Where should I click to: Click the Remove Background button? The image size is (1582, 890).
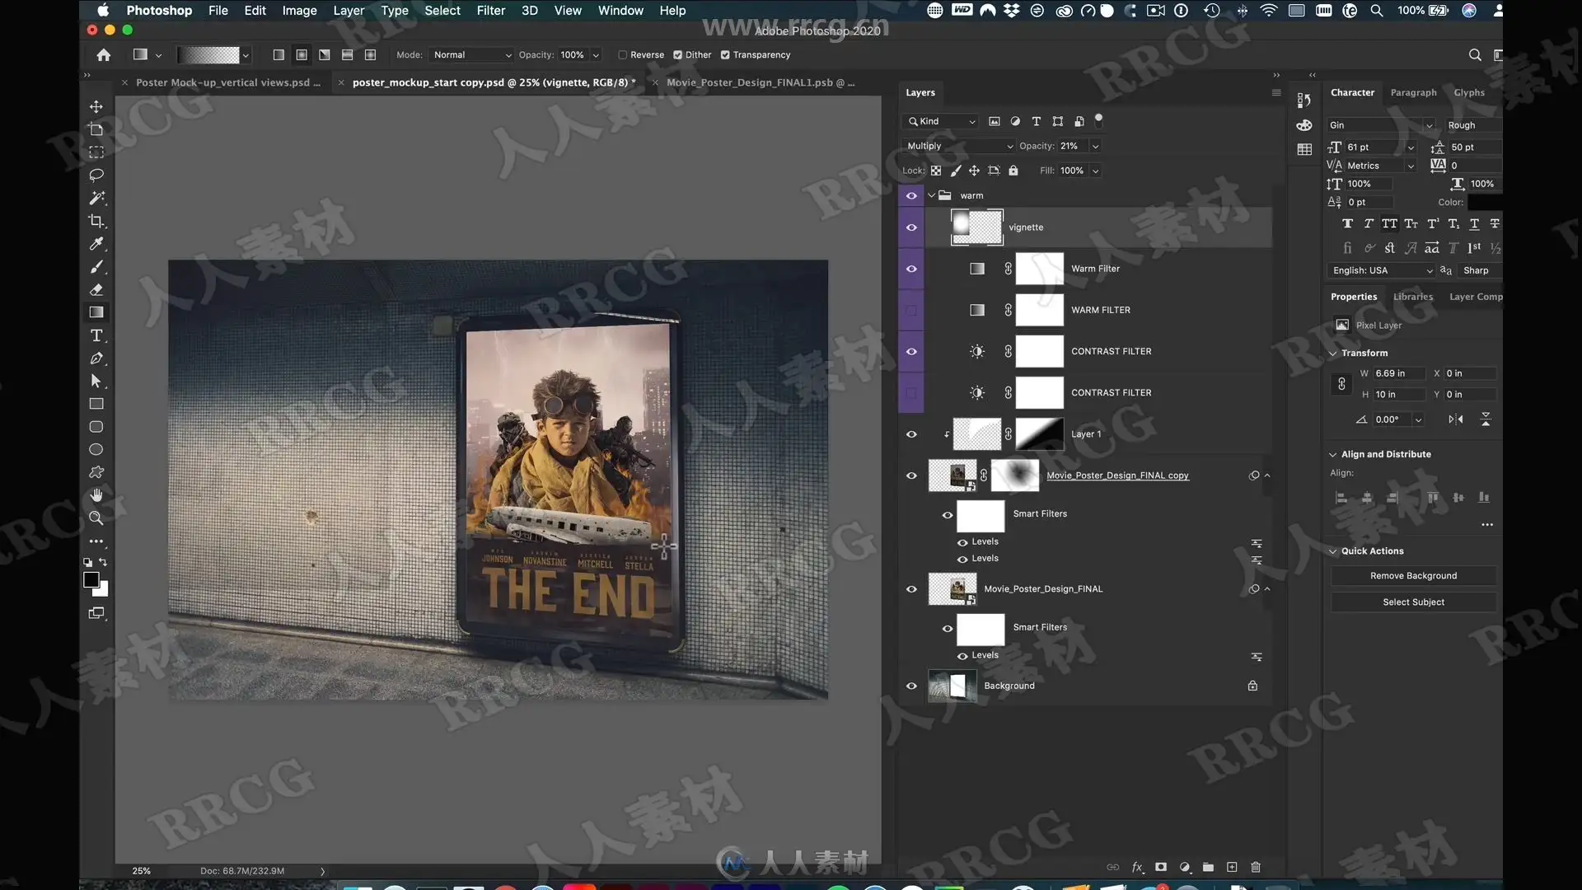[1413, 576]
